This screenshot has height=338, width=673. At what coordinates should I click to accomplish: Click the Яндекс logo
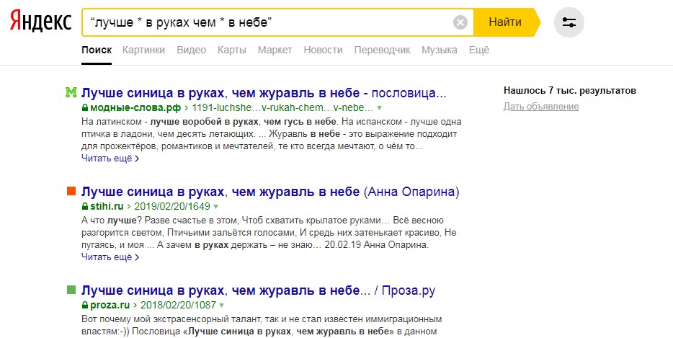(41, 22)
